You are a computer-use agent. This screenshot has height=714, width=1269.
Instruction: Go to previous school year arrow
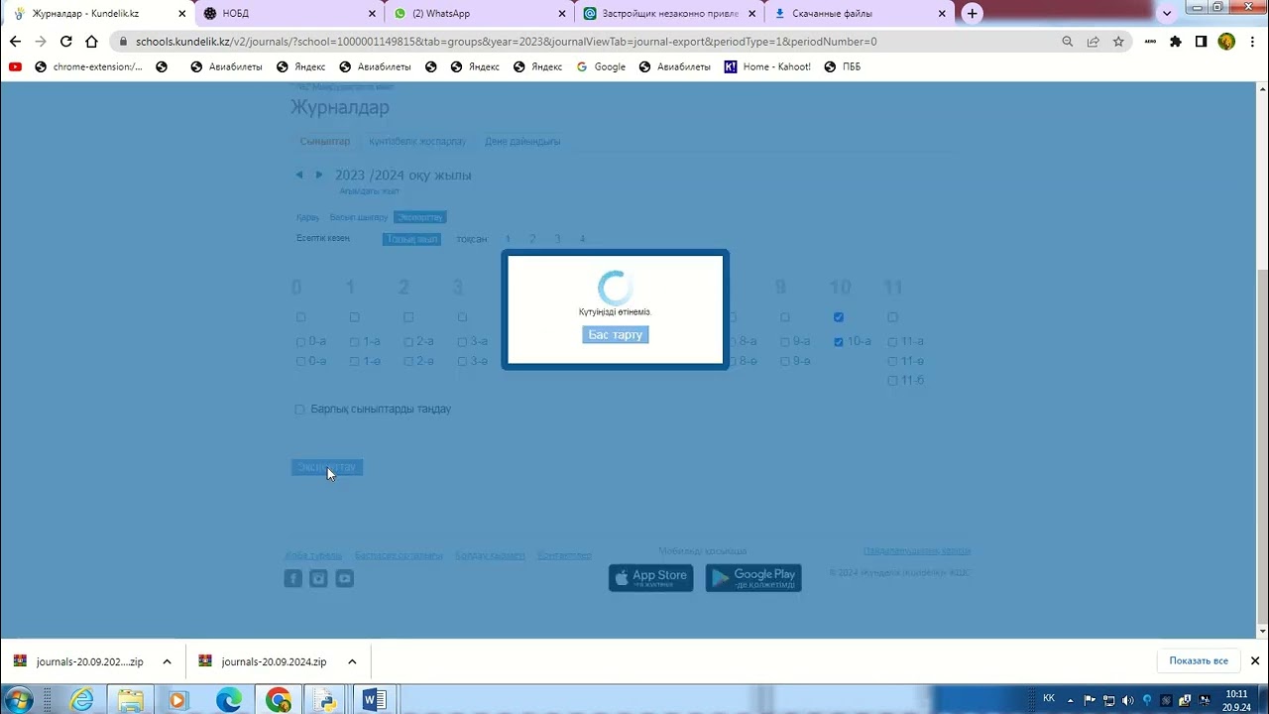pos(299,175)
